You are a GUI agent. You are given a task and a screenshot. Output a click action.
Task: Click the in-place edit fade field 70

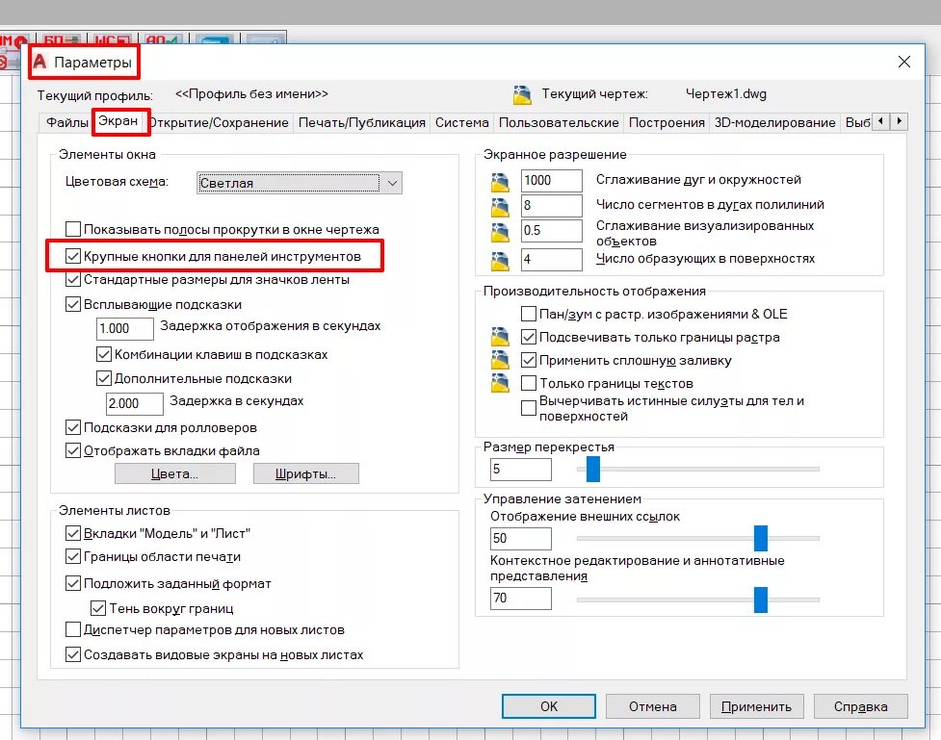coord(521,599)
